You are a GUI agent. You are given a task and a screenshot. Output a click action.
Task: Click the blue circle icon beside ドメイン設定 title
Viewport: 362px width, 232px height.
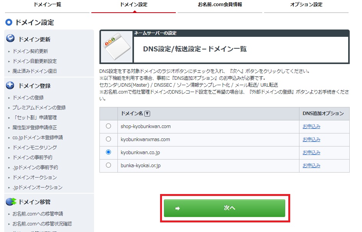9,23
